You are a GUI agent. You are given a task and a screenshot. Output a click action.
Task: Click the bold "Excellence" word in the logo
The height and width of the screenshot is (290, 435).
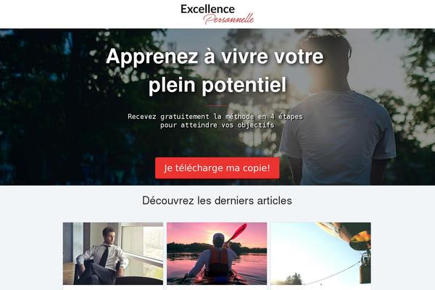(x=207, y=9)
